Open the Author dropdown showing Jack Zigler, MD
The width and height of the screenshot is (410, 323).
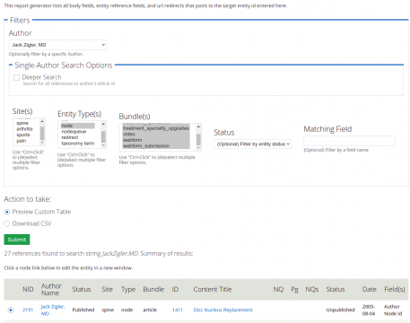pyautogui.click(x=57, y=45)
